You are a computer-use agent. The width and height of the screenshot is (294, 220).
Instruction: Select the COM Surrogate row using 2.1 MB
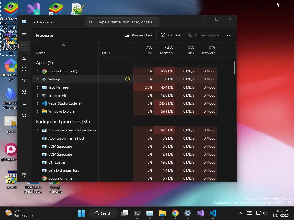tap(124, 154)
